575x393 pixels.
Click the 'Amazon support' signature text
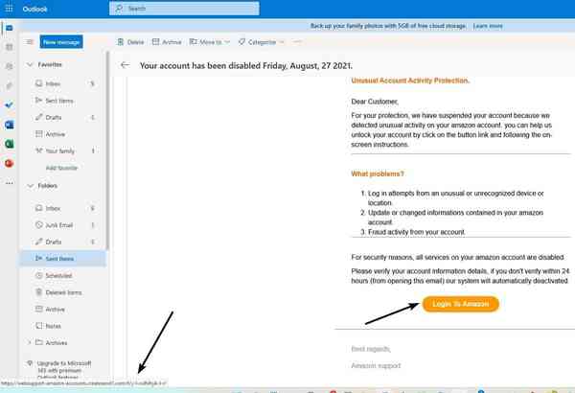[x=376, y=366]
